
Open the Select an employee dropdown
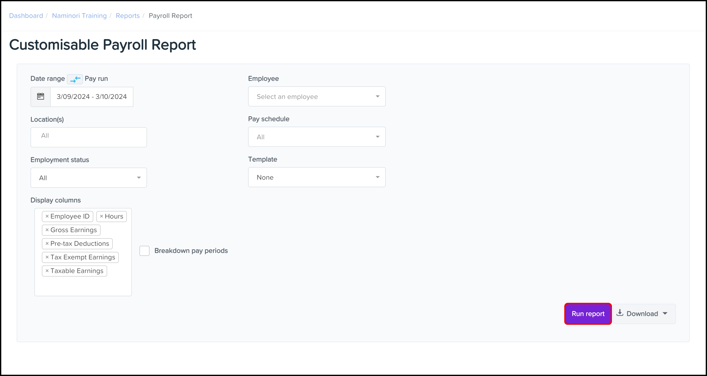tap(316, 96)
